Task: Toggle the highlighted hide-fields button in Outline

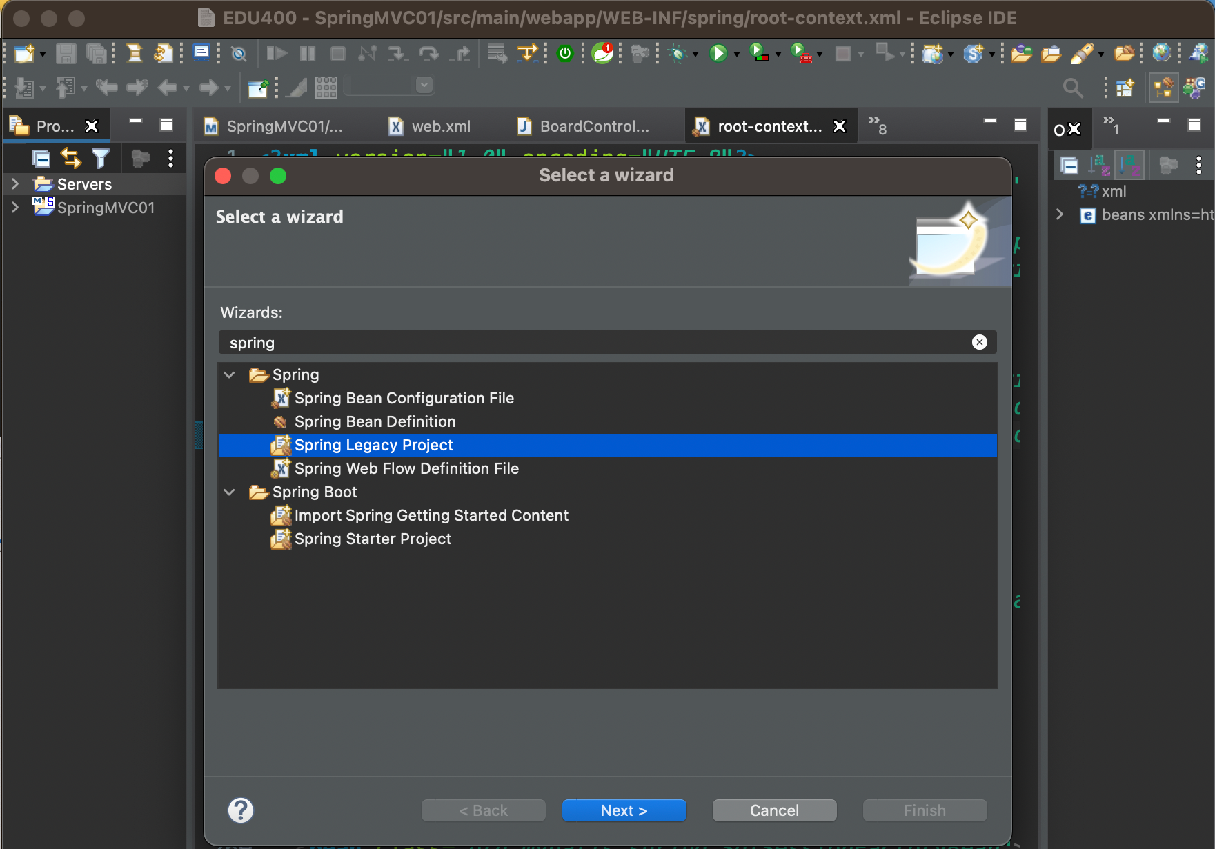Action: click(x=1129, y=166)
